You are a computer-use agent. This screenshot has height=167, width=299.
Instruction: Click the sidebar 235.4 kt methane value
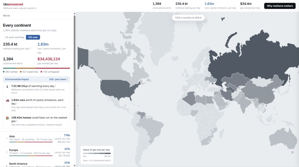[x=10, y=44]
